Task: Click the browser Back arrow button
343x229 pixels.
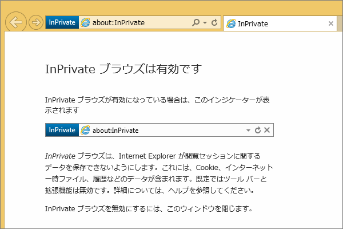Action: click(16, 22)
